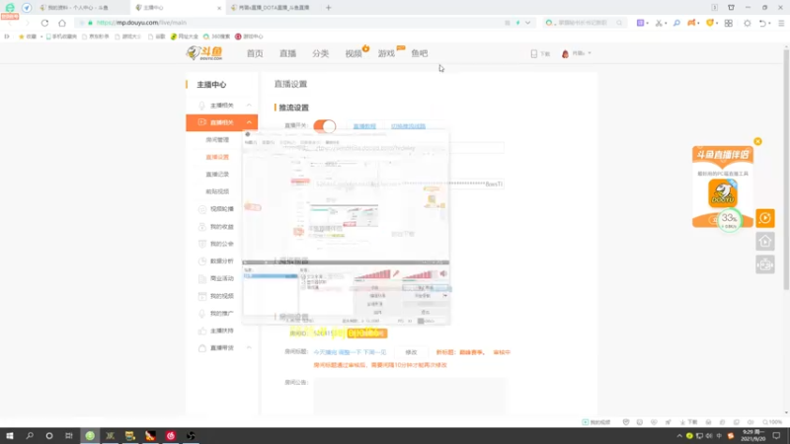Click the 房间公告 announcement text area
This screenshot has width=790, height=444.
click(x=410, y=397)
